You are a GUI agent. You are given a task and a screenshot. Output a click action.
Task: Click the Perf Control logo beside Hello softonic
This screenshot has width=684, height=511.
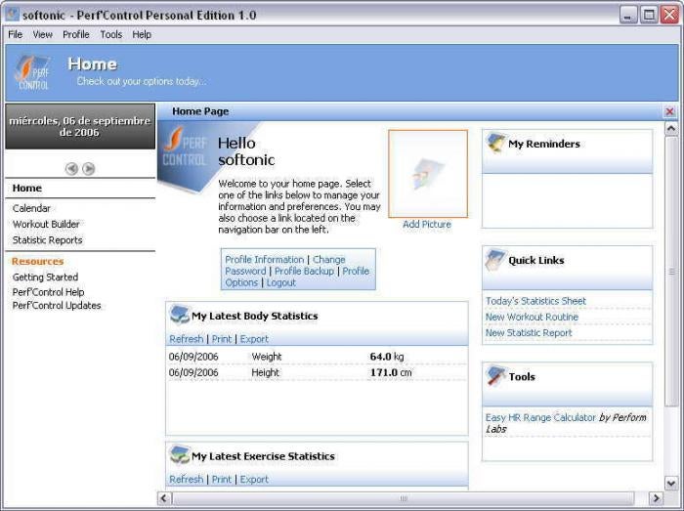[184, 149]
